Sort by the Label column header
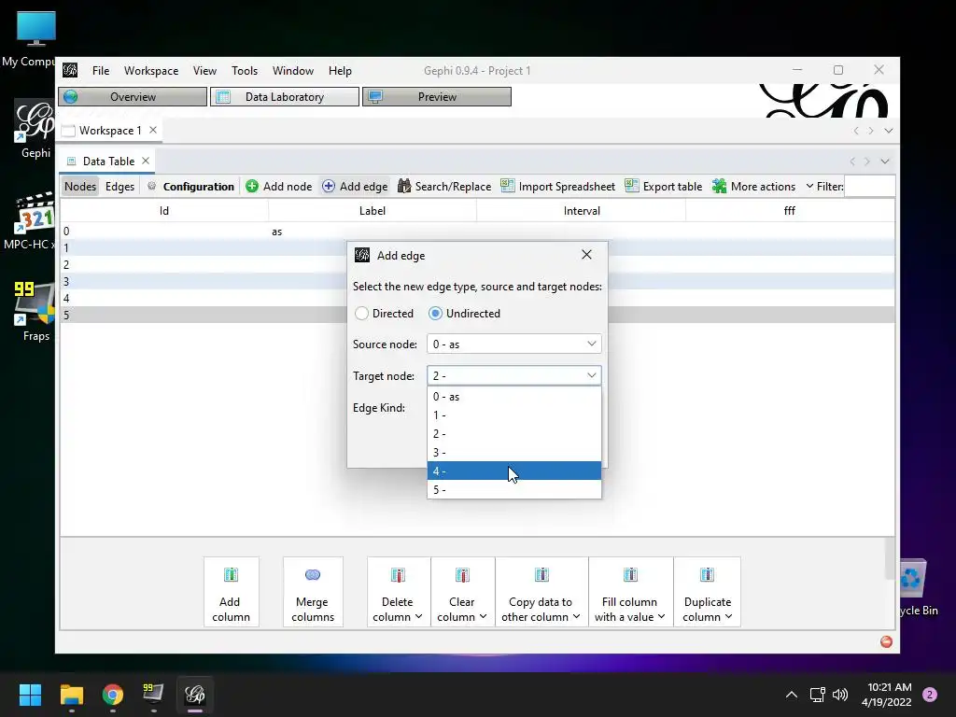Viewport: 956px width, 717px height. point(372,211)
